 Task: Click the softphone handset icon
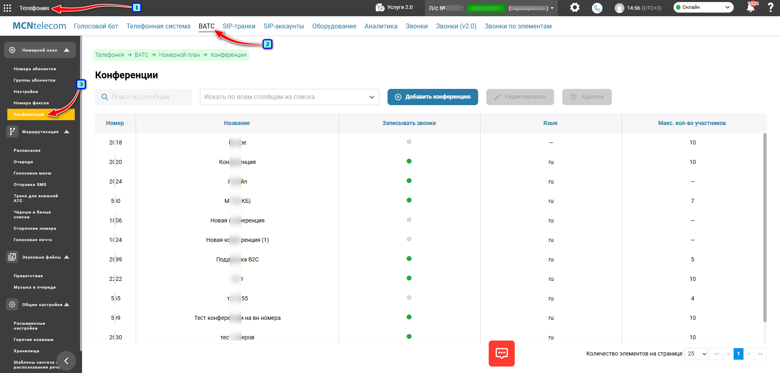point(597,8)
